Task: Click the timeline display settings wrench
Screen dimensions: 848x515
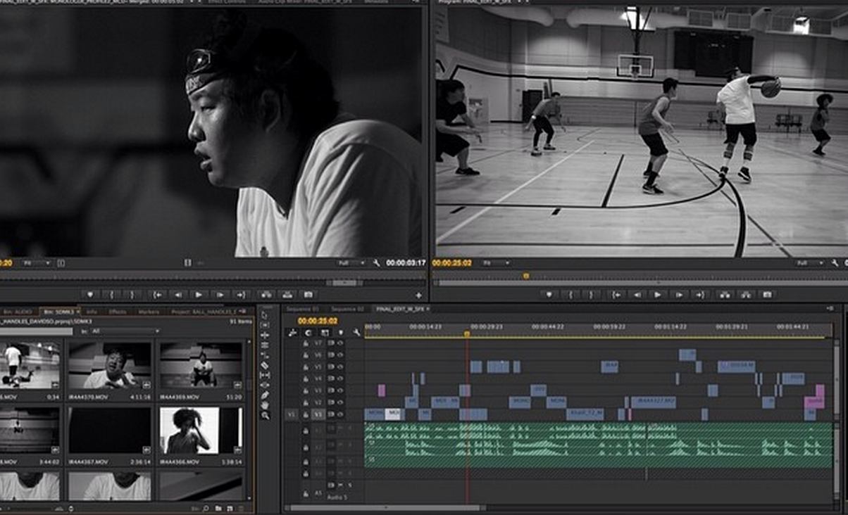Action: 357,332
